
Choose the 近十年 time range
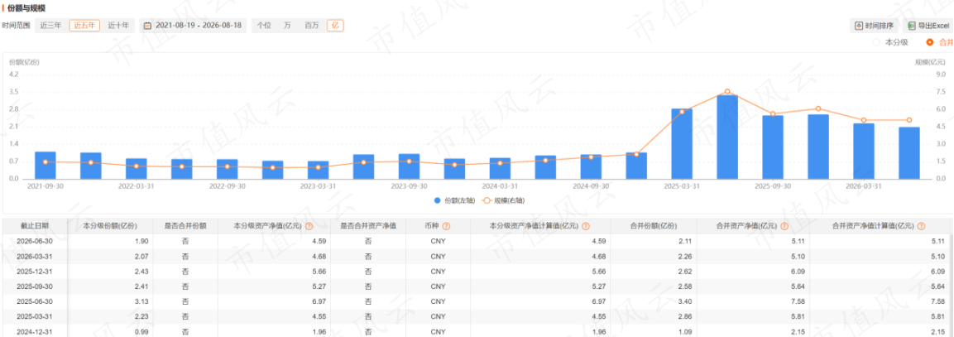(118, 26)
